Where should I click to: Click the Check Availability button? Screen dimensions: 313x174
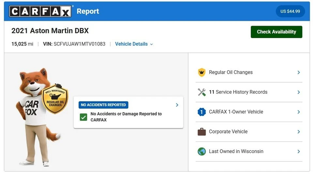pyautogui.click(x=276, y=32)
